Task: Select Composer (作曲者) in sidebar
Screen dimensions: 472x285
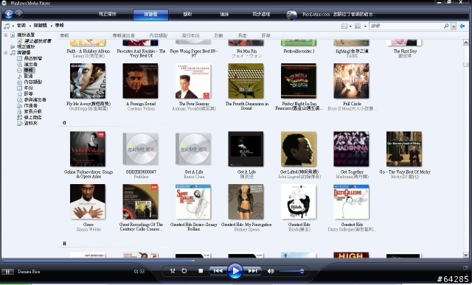Action: 27,105
